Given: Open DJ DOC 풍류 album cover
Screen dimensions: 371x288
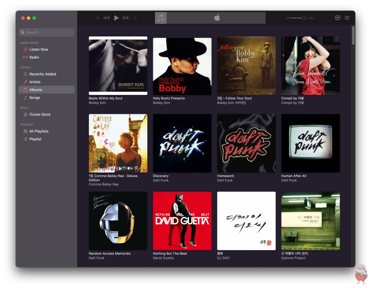Looking at the screenshot, I should point(246,221).
